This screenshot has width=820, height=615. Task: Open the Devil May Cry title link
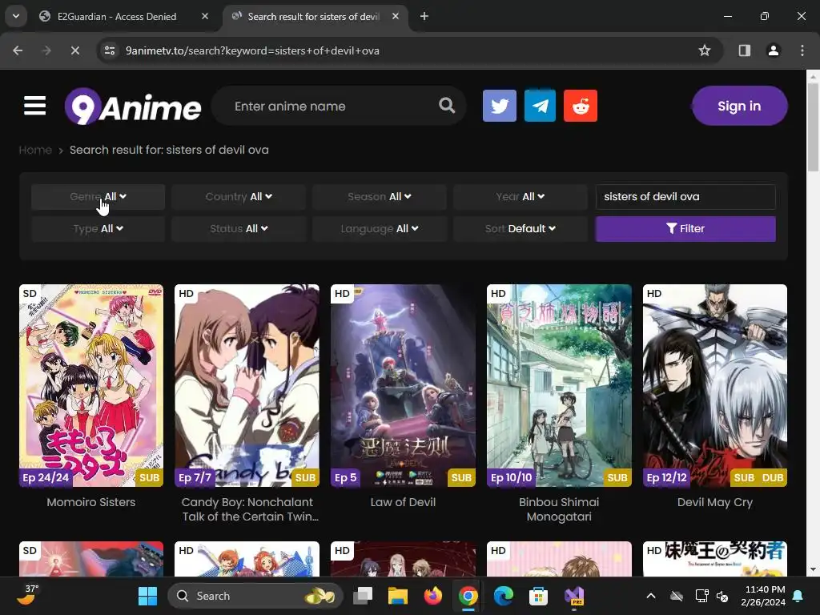(714, 502)
